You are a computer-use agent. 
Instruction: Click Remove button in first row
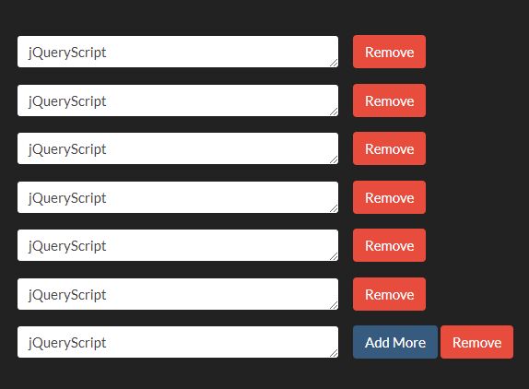click(x=389, y=52)
